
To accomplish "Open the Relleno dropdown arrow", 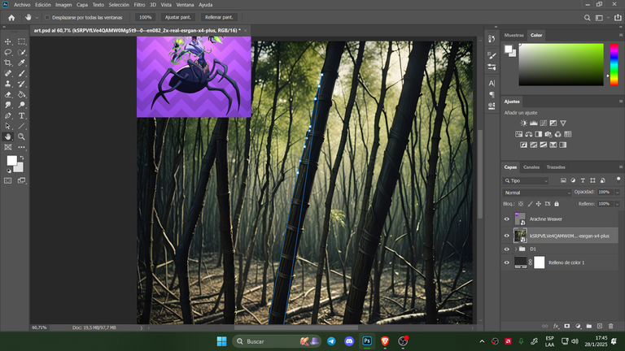I will click(x=618, y=204).
